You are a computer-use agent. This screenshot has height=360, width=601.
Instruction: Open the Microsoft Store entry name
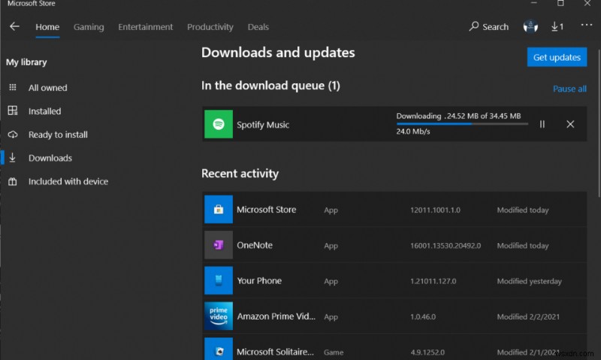pos(267,210)
